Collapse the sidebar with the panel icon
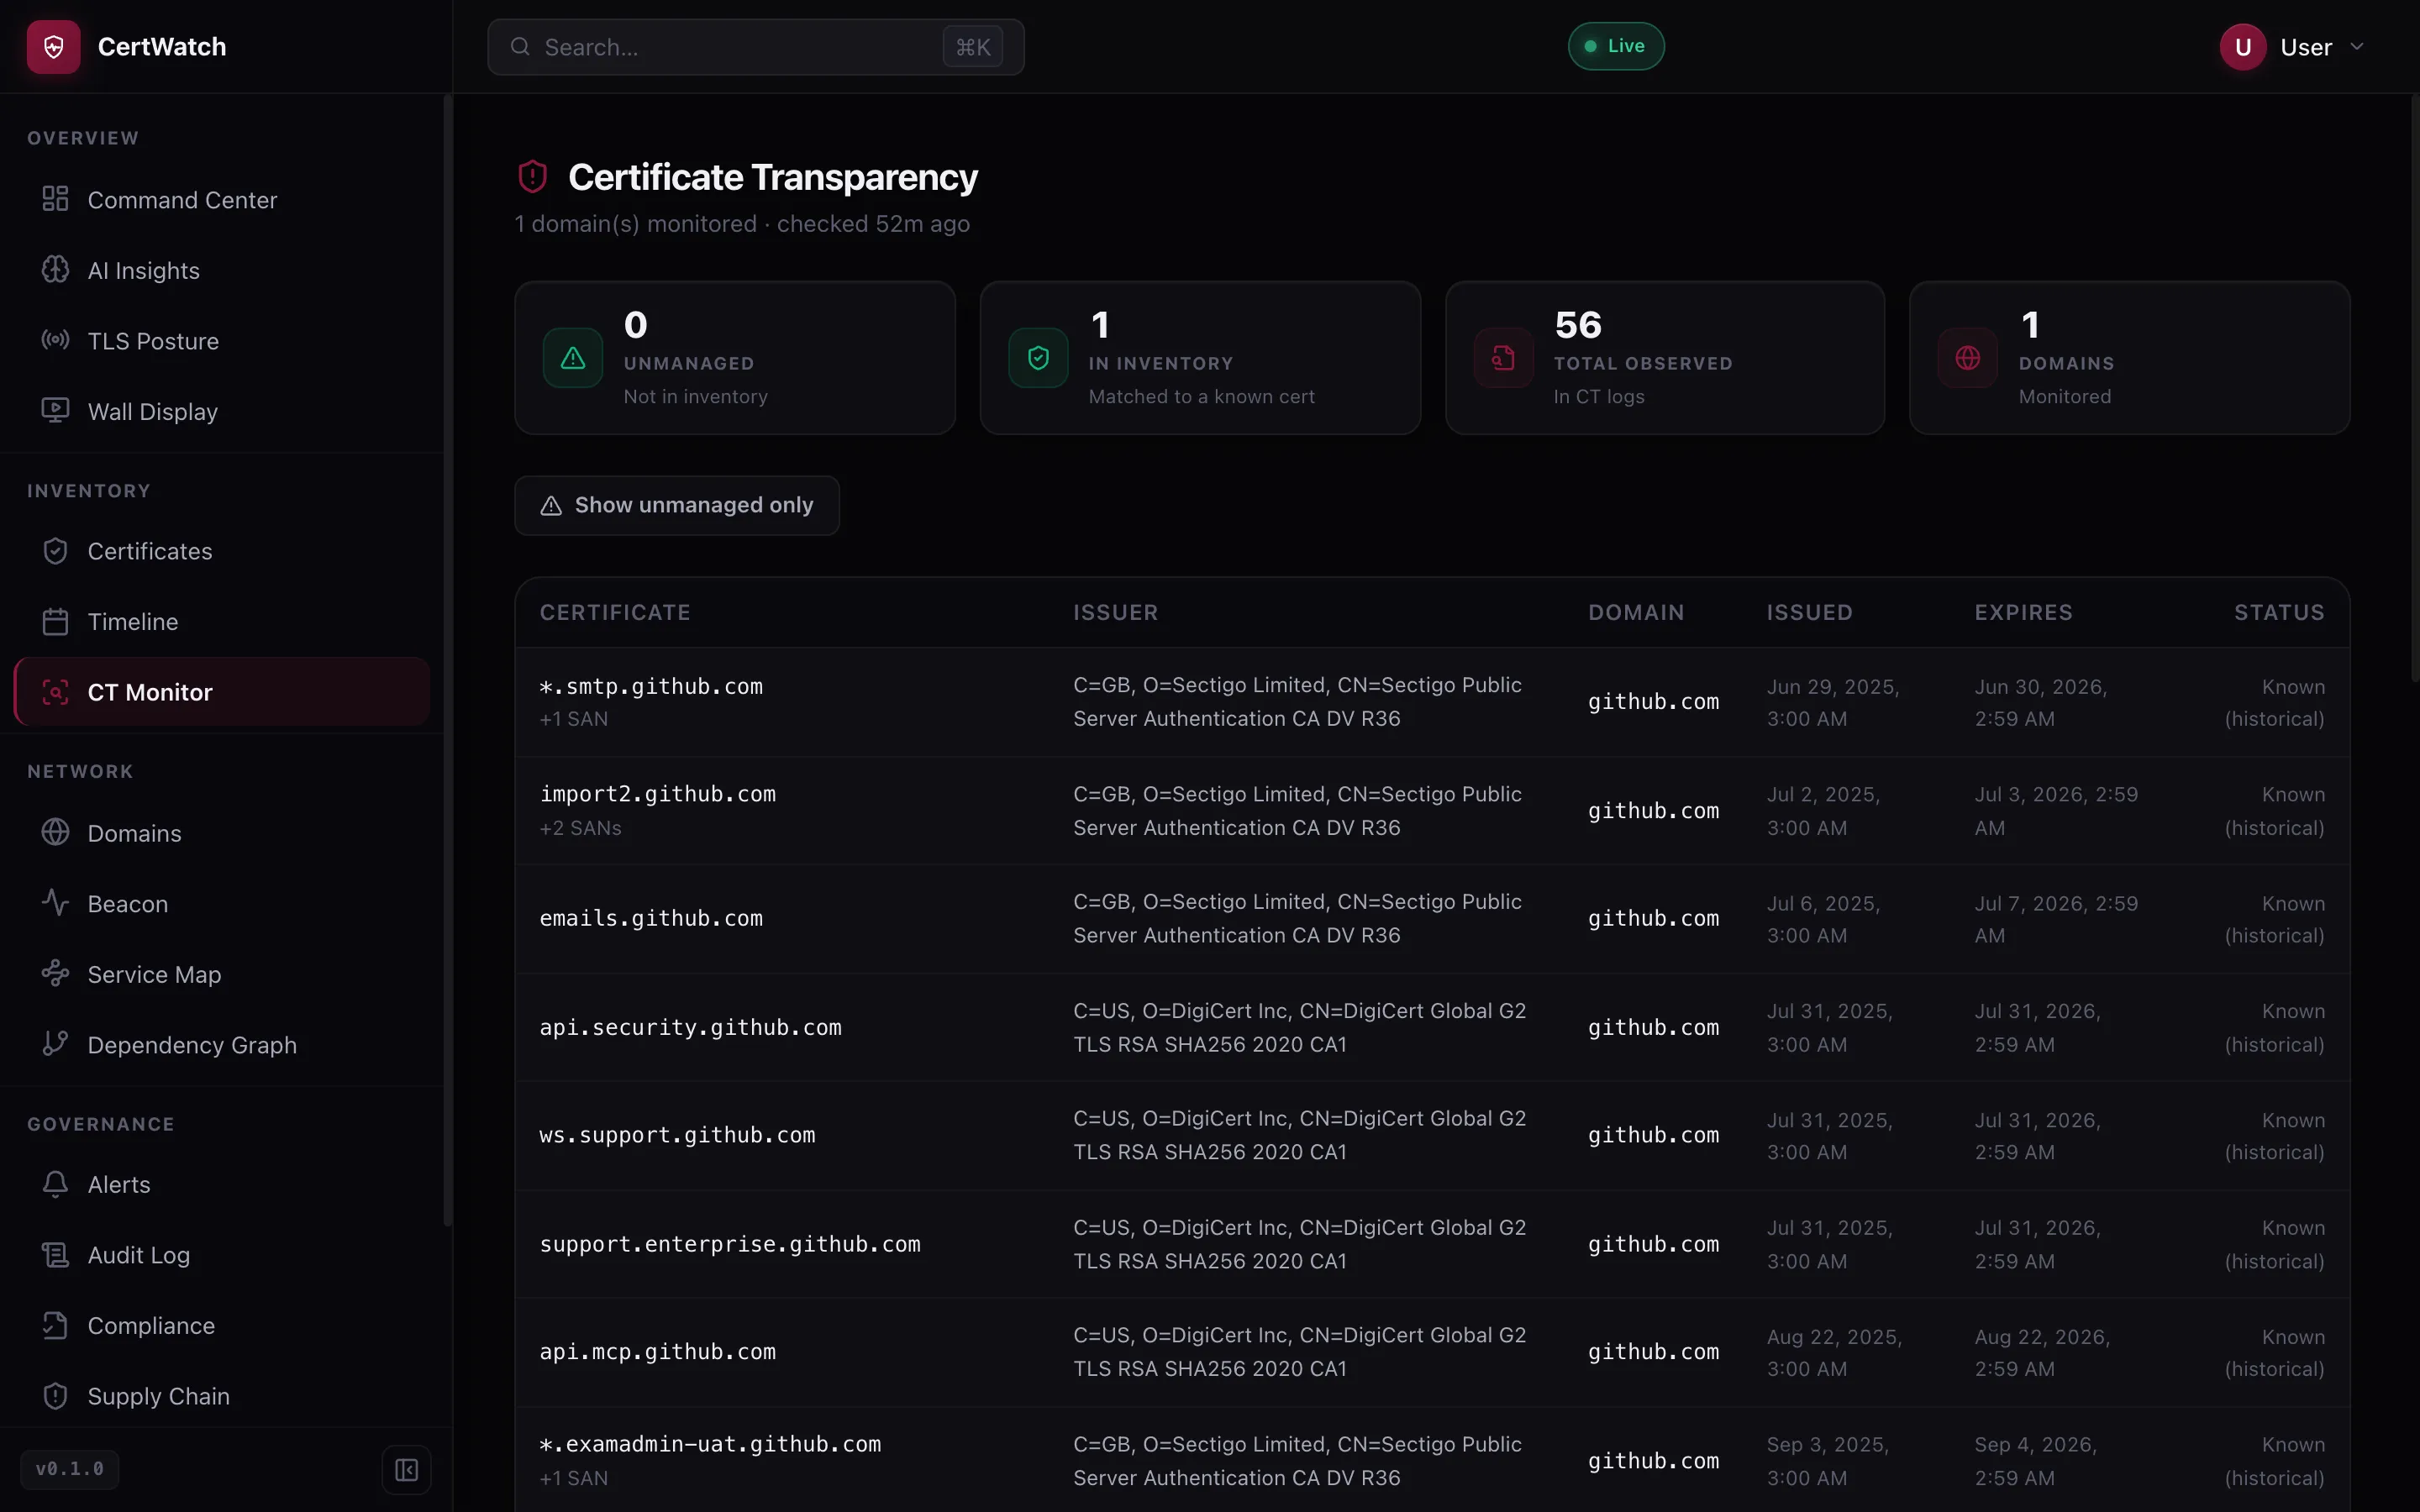 (406, 1469)
